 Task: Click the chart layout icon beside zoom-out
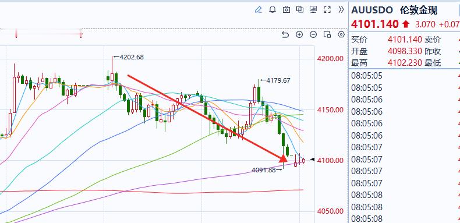[327, 34]
